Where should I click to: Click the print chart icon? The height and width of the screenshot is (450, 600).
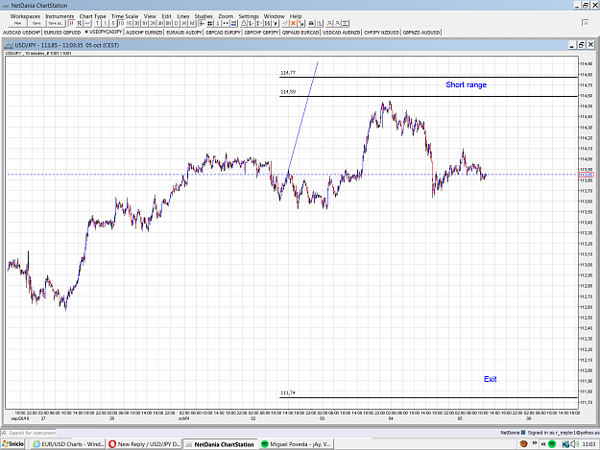[x=311, y=23]
